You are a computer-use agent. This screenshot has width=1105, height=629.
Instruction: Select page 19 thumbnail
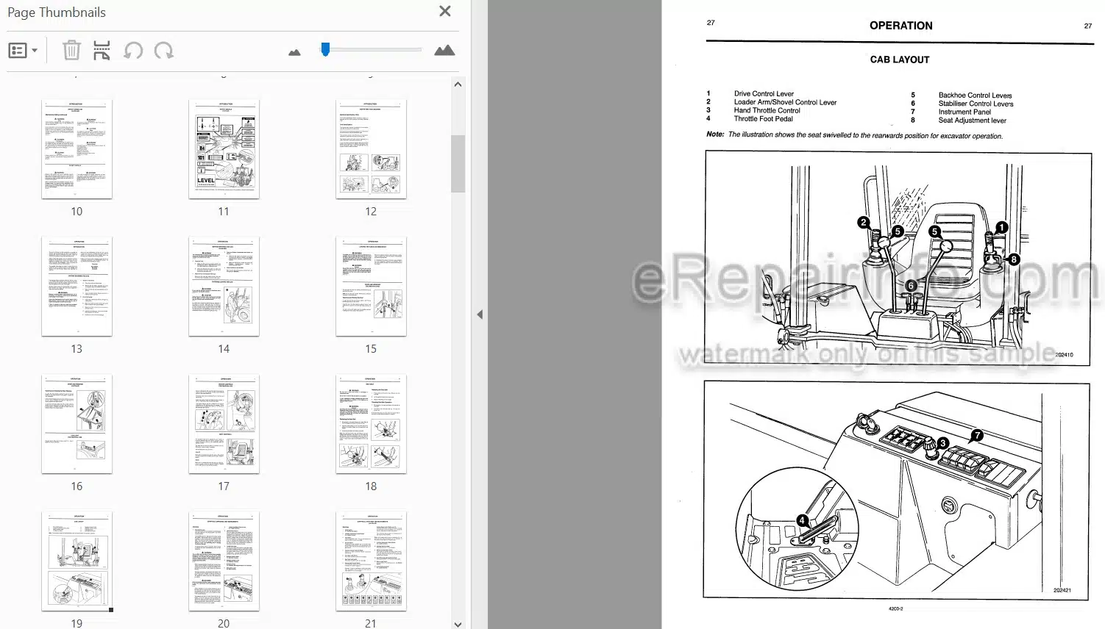[x=77, y=561]
